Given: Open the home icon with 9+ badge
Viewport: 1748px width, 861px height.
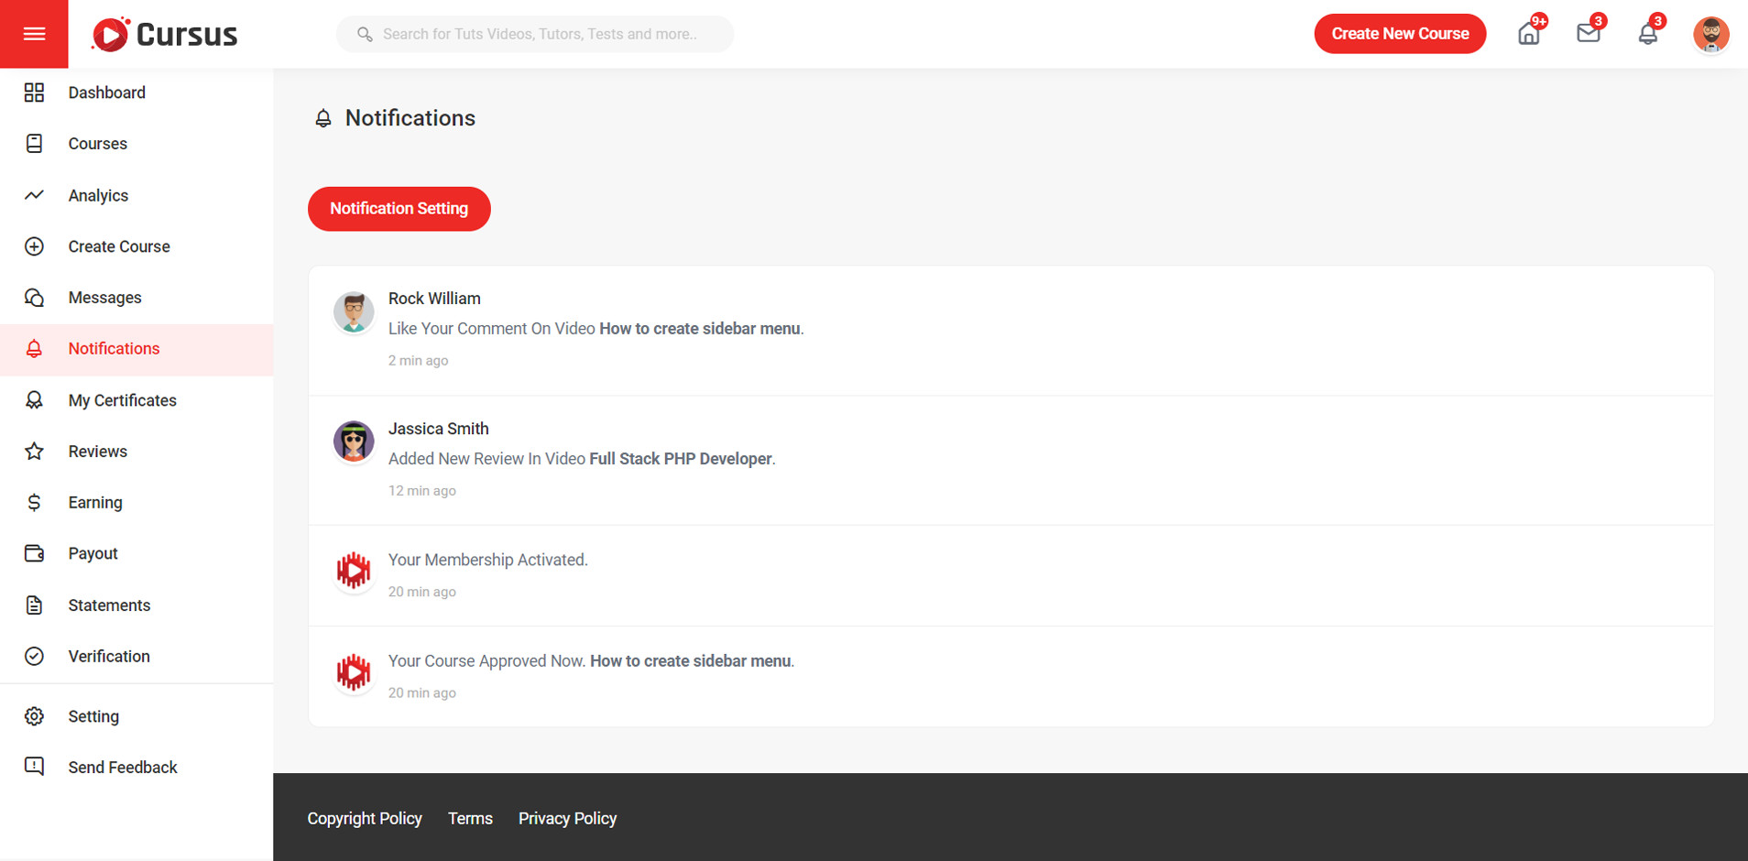Looking at the screenshot, I should [x=1528, y=35].
